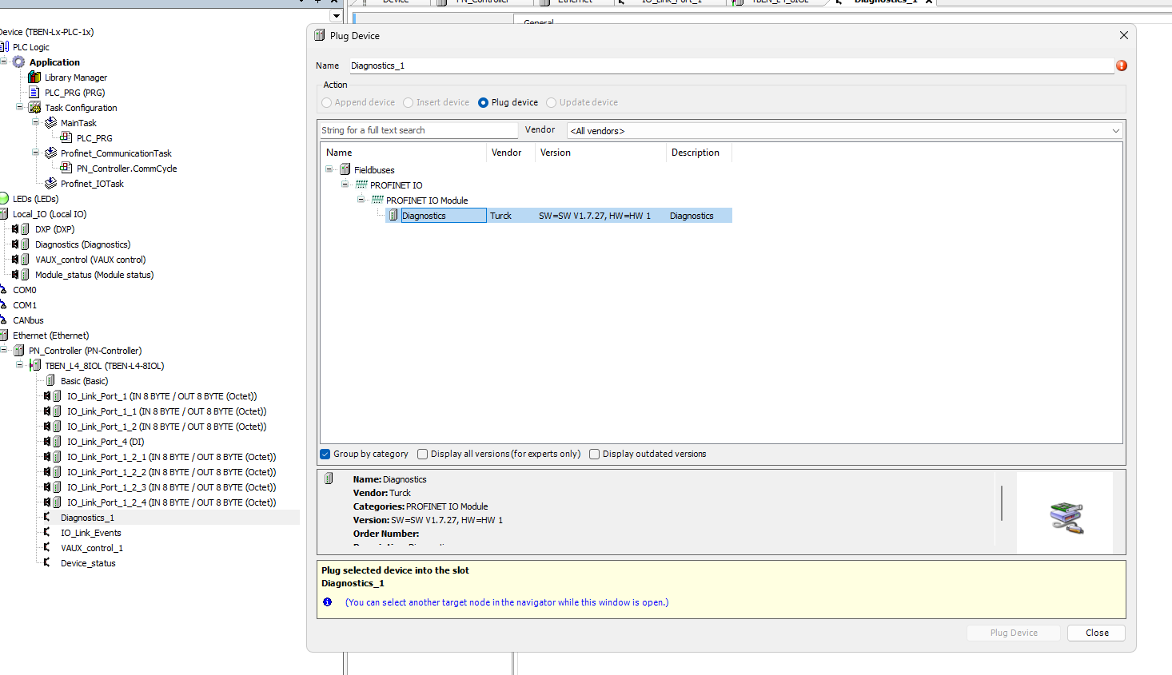
Task: Click the Close button in Plug Device dialog
Action: pos(1097,633)
